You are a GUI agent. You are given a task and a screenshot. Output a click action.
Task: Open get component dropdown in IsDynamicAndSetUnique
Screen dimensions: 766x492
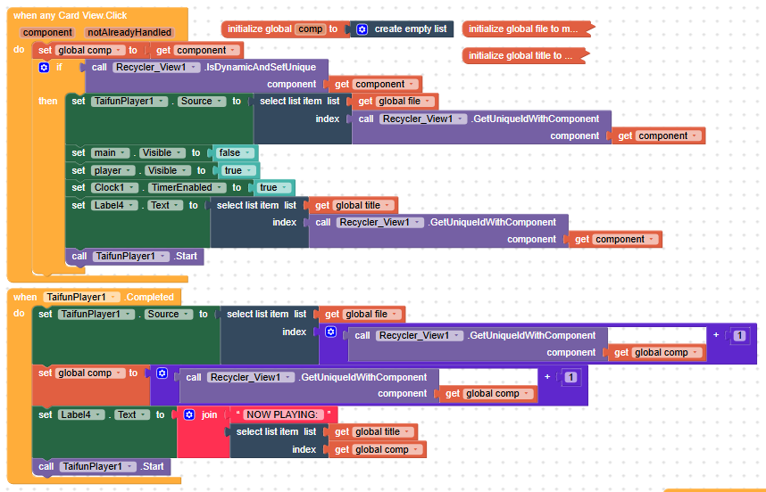point(387,85)
